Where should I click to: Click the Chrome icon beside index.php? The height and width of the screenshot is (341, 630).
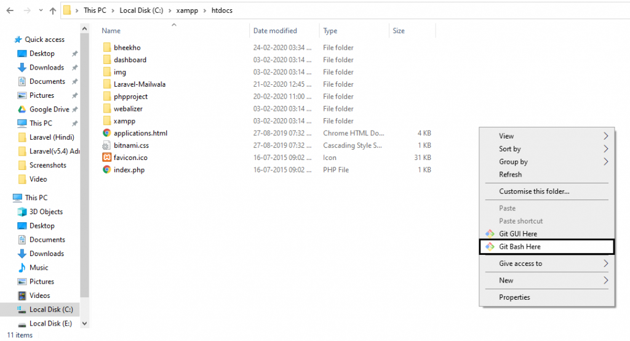pos(106,170)
